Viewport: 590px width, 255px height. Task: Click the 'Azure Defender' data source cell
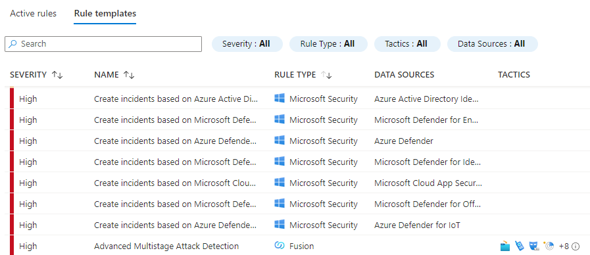(404, 141)
